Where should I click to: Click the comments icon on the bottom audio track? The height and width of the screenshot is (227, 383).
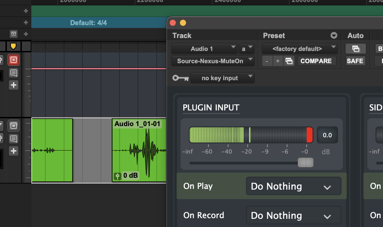tap(14, 138)
